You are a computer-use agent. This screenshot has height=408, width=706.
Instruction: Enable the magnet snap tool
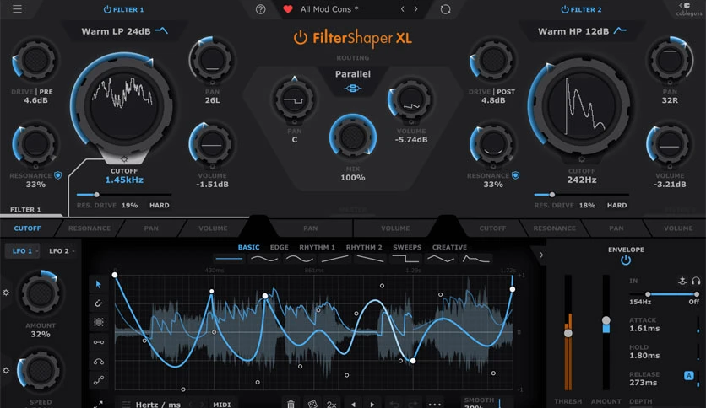coord(99,303)
